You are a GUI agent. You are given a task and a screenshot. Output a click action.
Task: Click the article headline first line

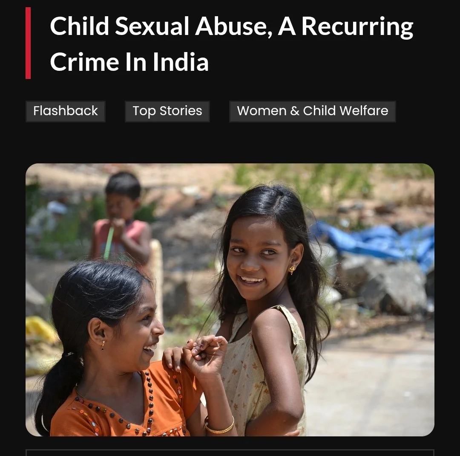(x=231, y=27)
